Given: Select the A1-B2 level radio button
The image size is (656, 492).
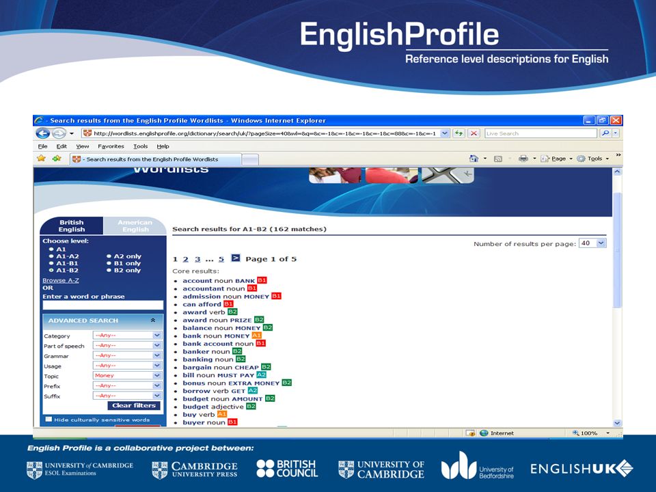Looking at the screenshot, I should pos(51,271).
